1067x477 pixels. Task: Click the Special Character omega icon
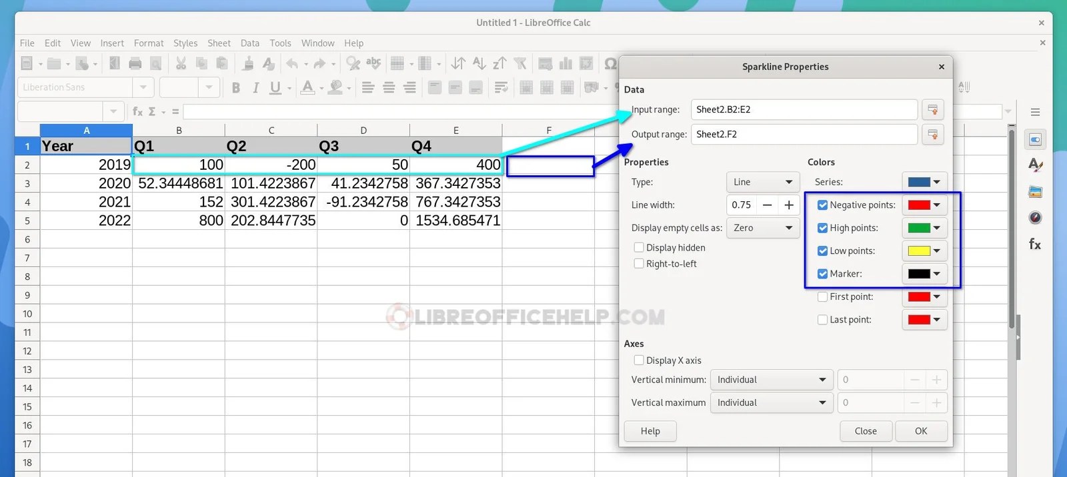[610, 63]
